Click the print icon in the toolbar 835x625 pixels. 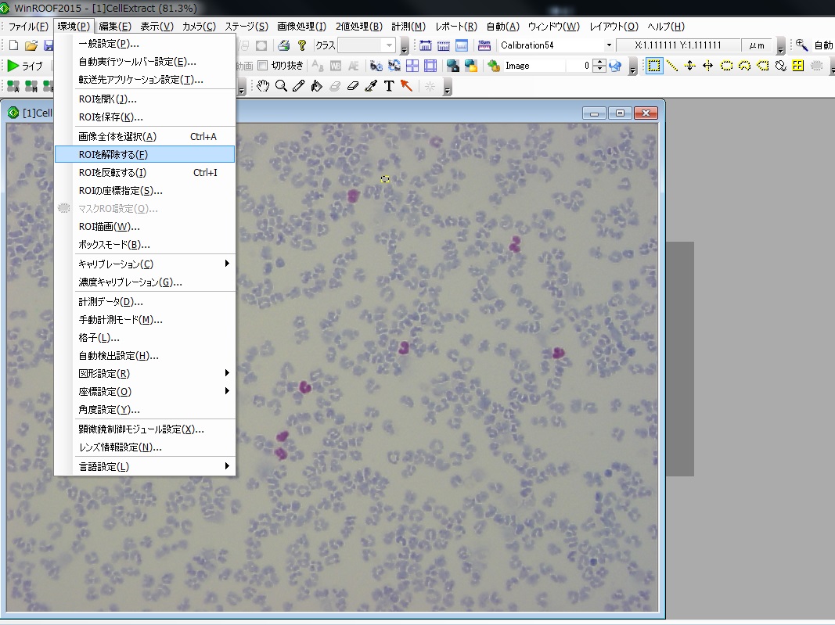(x=284, y=45)
